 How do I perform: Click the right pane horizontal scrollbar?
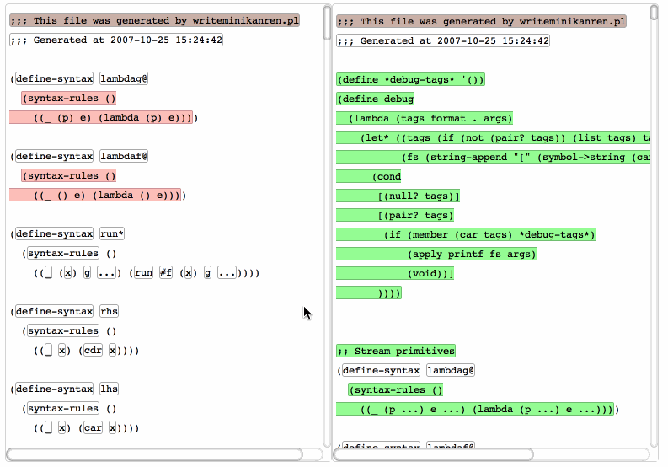(434, 454)
